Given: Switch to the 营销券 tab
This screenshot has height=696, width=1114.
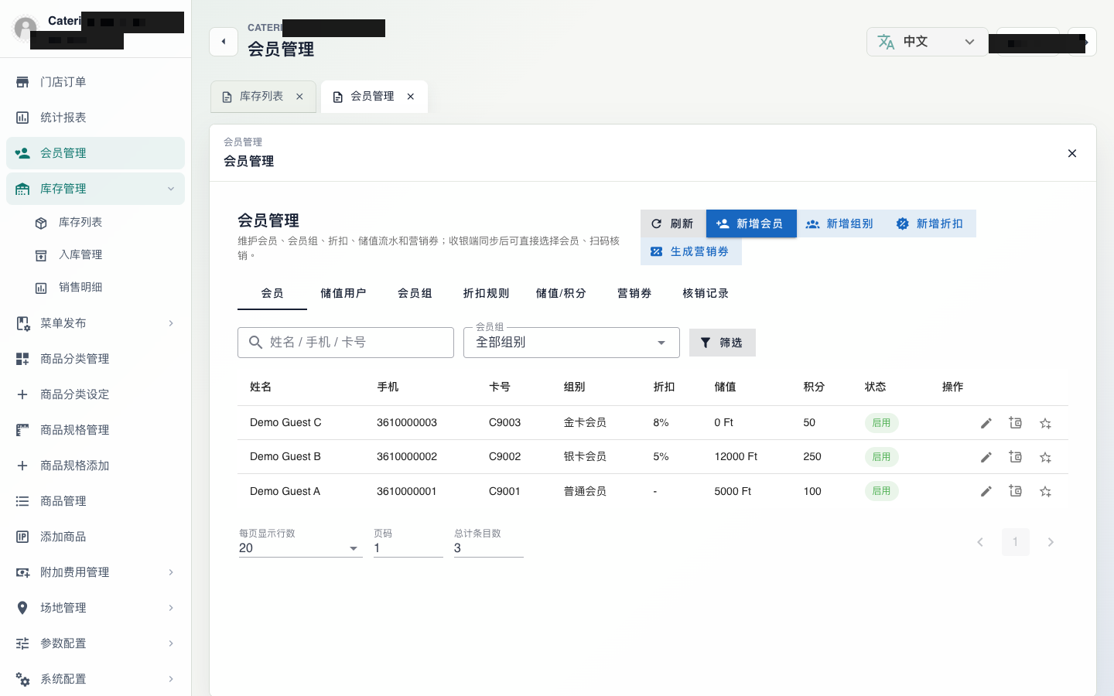Looking at the screenshot, I should click(x=634, y=294).
